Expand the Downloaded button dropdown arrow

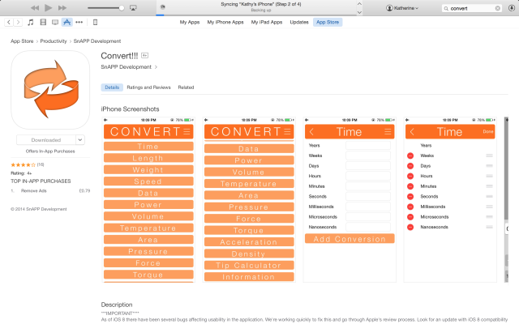point(80,140)
